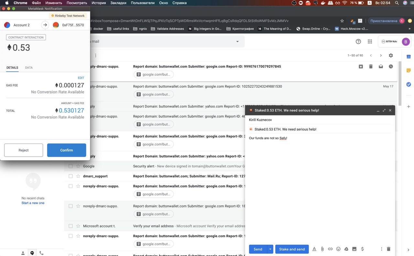Open Gmail settings gear
This screenshot has width=414, height=256.
[x=391, y=55]
